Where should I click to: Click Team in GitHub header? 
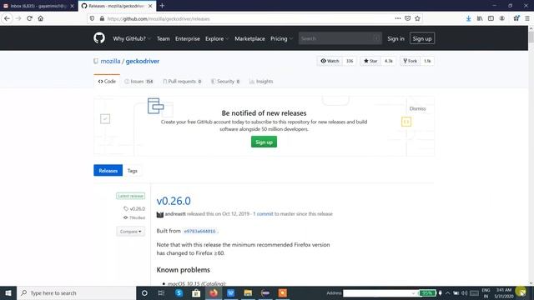click(164, 38)
